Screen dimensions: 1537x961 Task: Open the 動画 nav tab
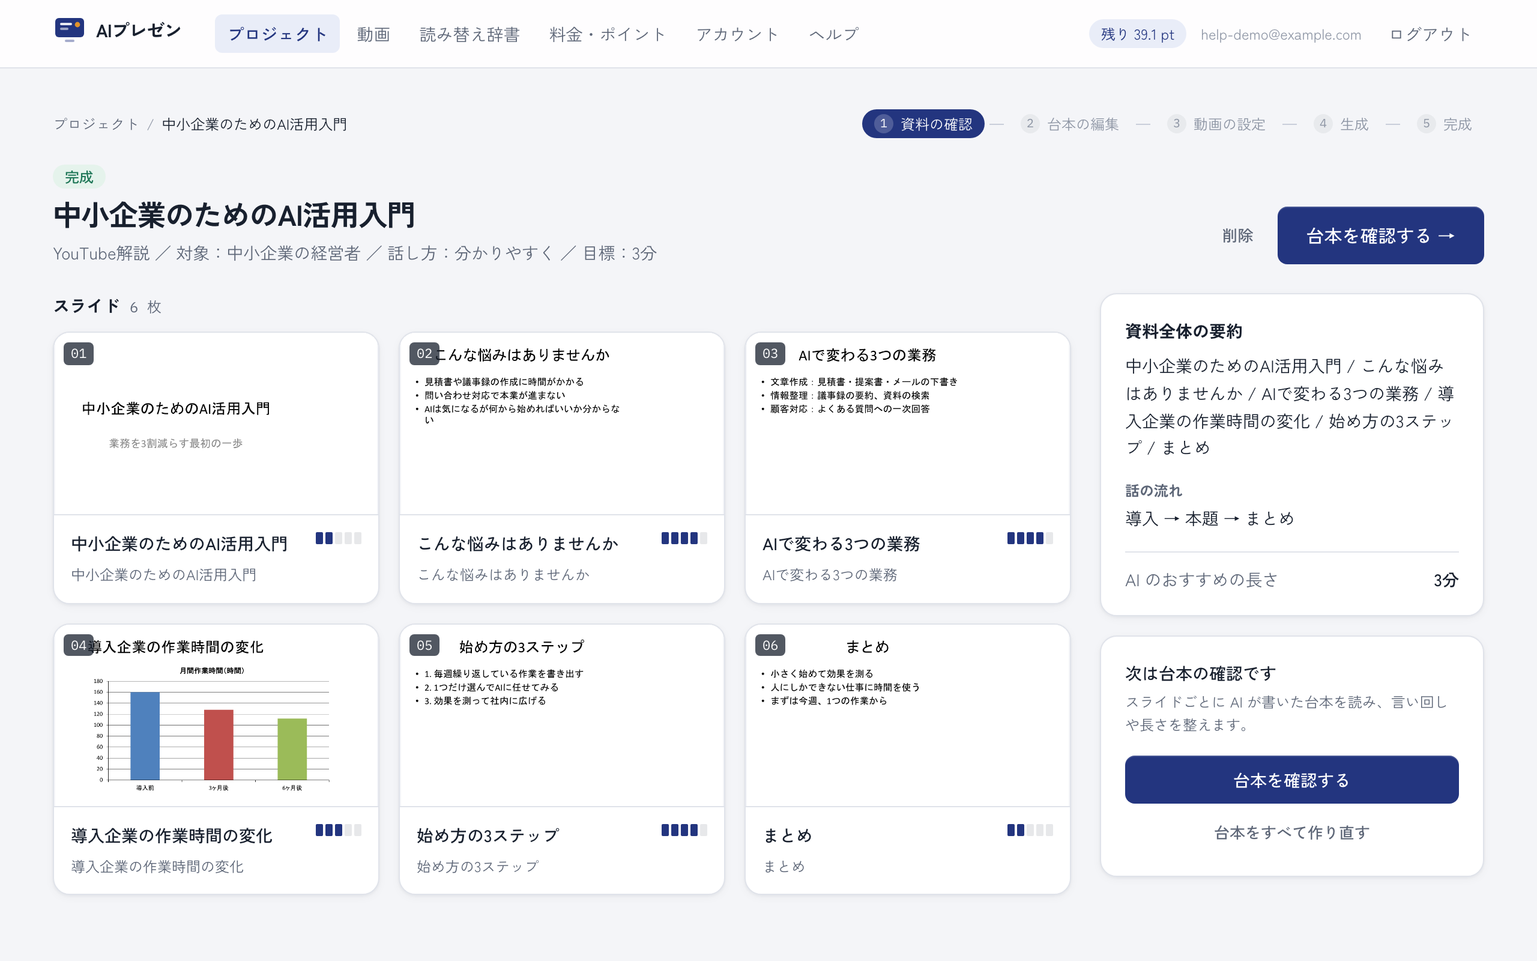pos(373,34)
